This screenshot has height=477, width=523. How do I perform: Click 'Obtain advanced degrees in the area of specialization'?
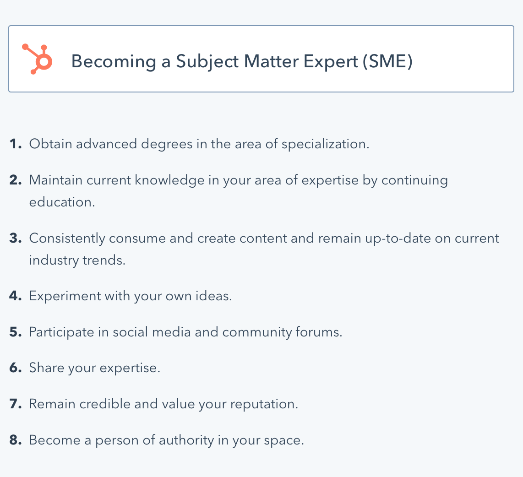pyautogui.click(x=199, y=144)
